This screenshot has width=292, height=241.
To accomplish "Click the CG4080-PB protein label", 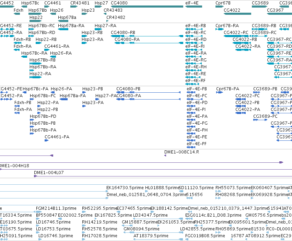I will click(x=128, y=89).
